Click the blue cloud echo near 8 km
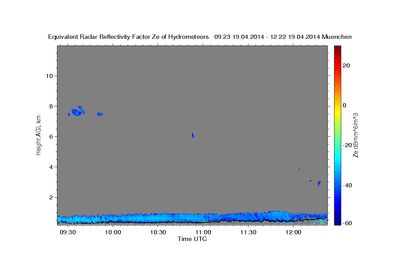Image resolution: width=405 pixels, height=270 pixels. 78,111
